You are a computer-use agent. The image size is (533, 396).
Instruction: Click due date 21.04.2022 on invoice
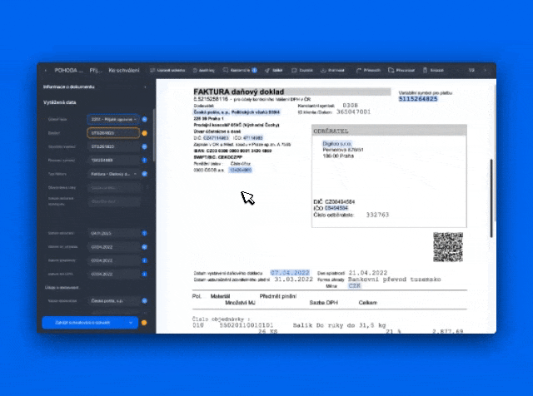[368, 273]
